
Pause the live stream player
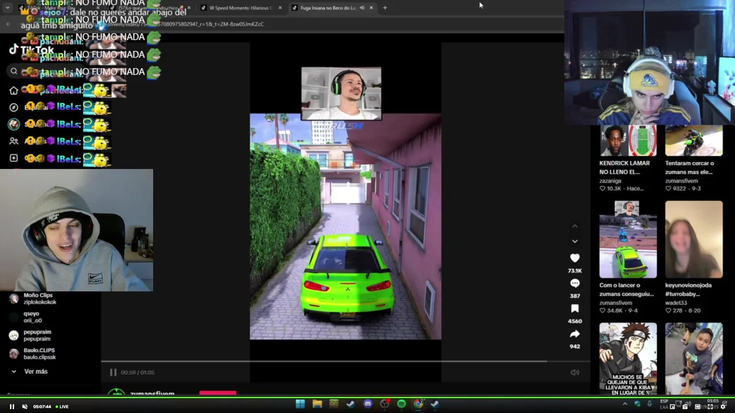pos(11,407)
